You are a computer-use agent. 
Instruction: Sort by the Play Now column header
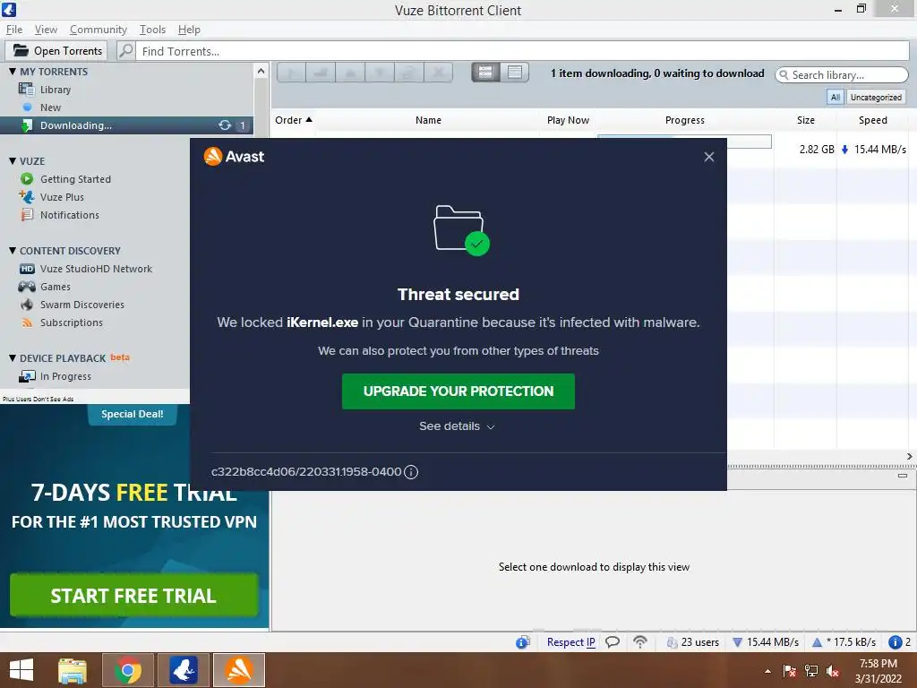coord(568,120)
